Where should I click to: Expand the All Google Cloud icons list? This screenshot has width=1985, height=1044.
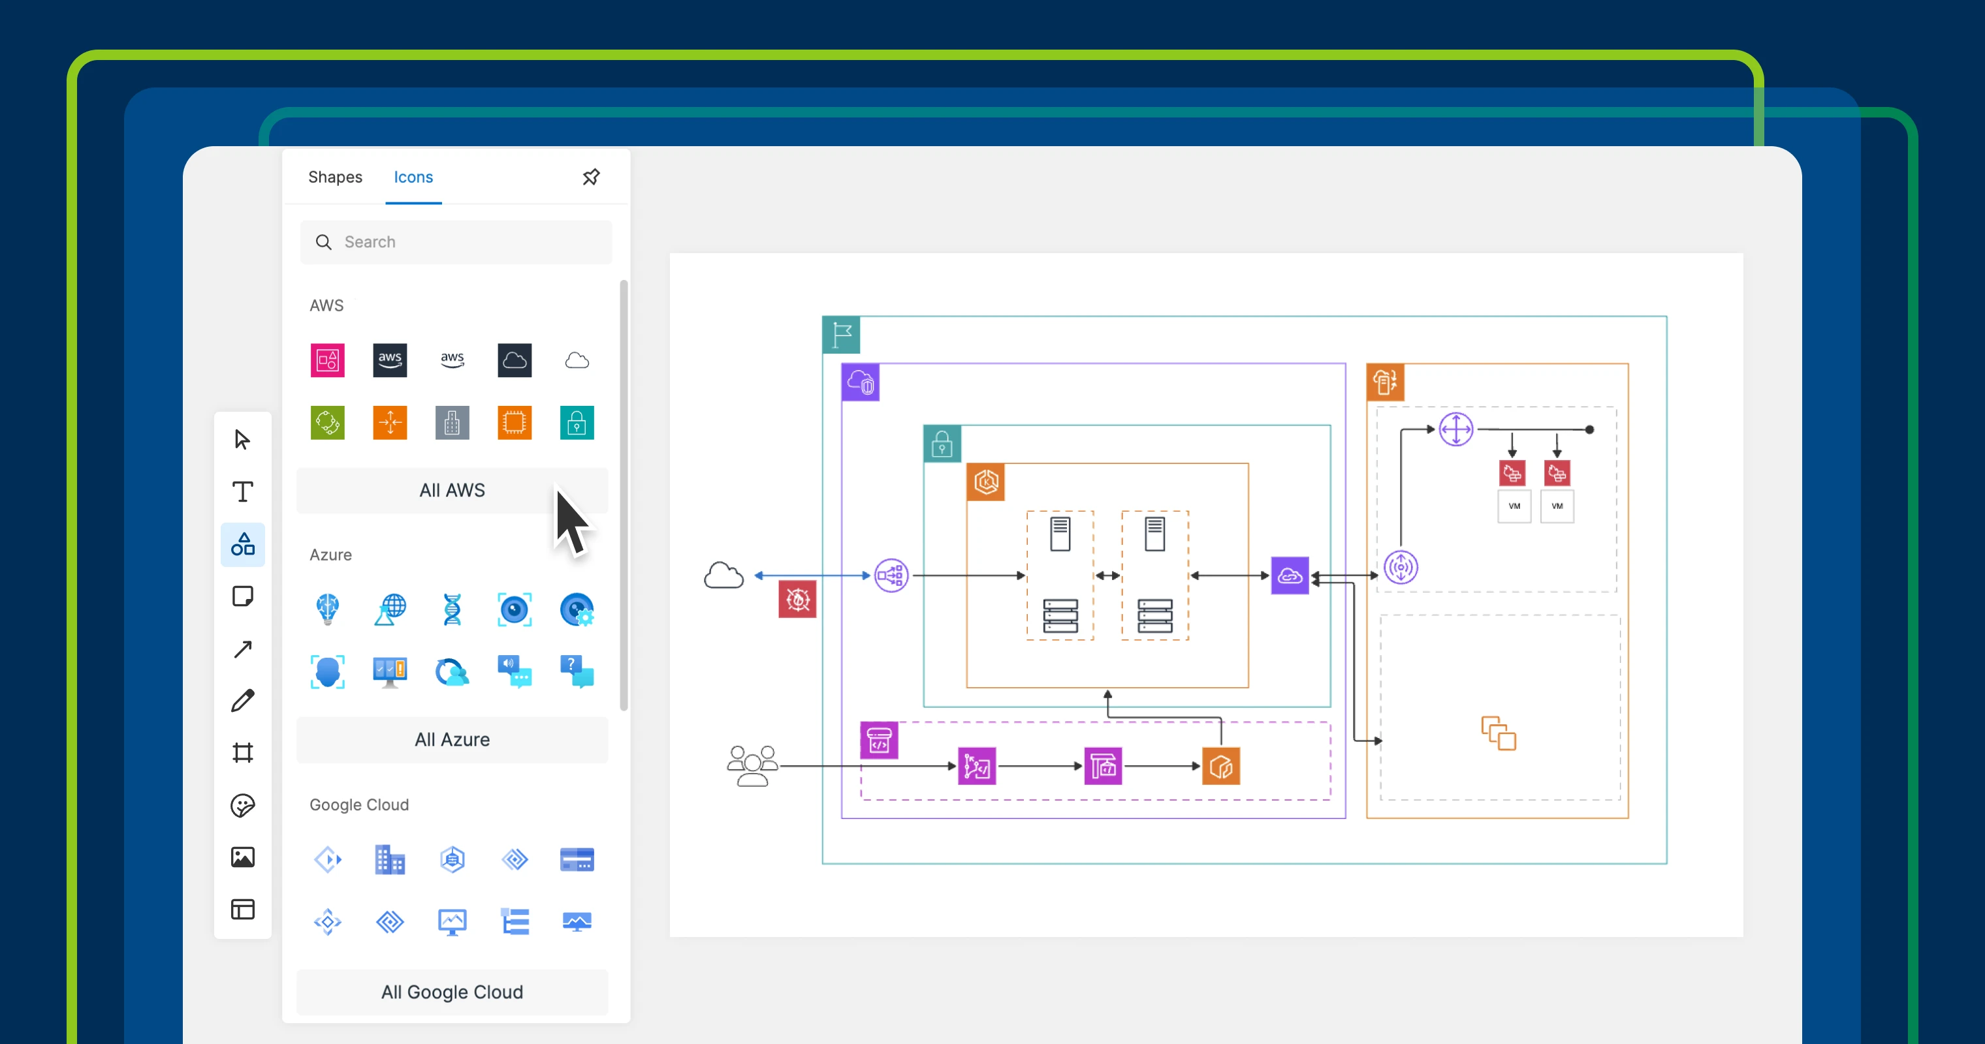pyautogui.click(x=453, y=992)
